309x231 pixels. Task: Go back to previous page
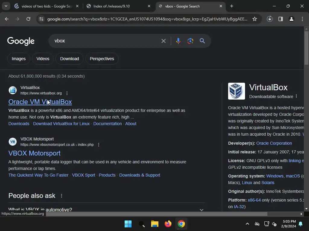point(7,19)
